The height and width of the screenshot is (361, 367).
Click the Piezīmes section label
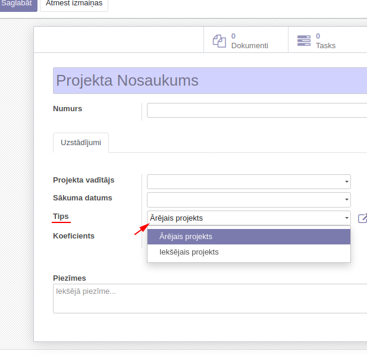70,278
